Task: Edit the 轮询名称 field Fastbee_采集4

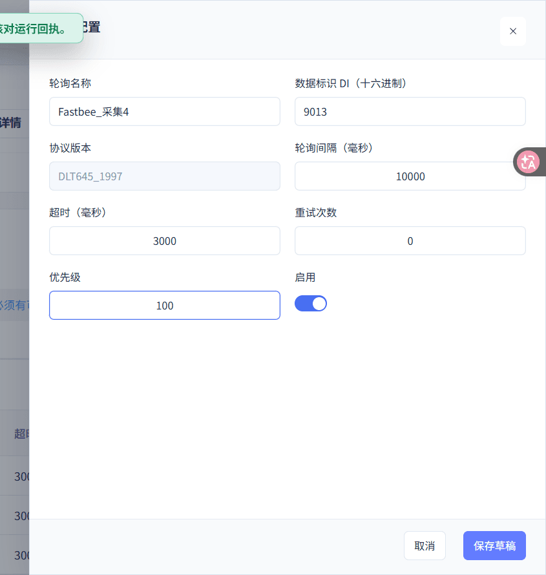Action: click(165, 112)
